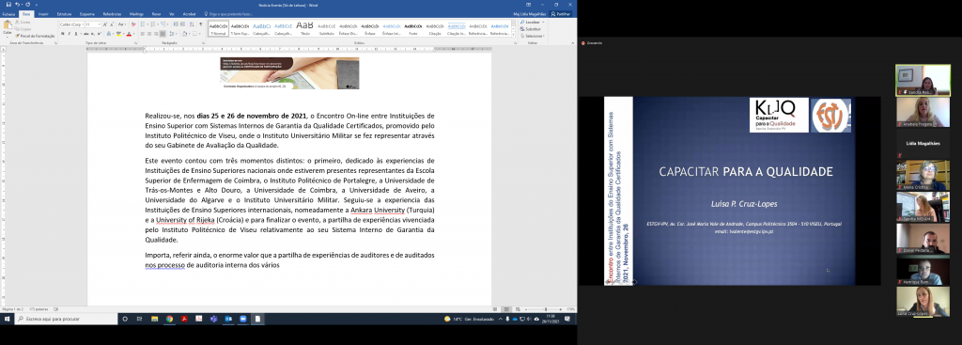Toggle subscript formatting
This screenshot has width=962, height=345.
(93, 34)
